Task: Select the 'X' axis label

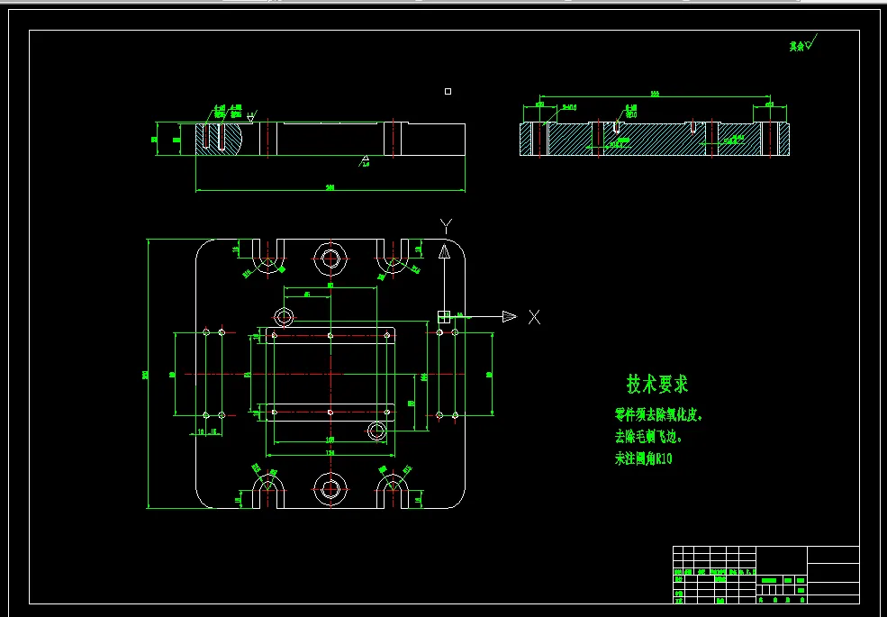Action: click(534, 317)
